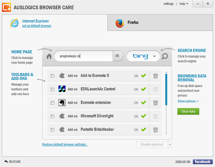Click the scrollbar up arrow
This screenshot has height=167, width=215.
tap(166, 72)
